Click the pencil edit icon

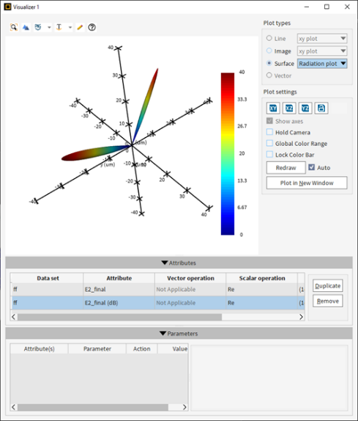point(80,27)
